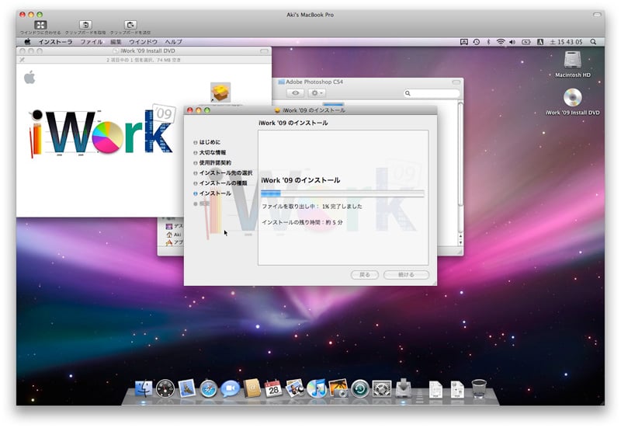The width and height of the screenshot is (621, 428).
Task: Click the Wi-Fi menu bar icon
Action: click(501, 42)
